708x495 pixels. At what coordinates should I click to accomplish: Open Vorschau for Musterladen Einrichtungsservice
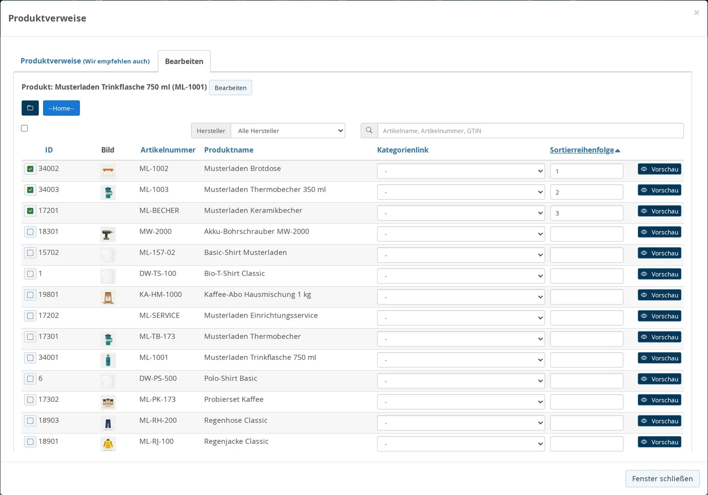click(x=659, y=316)
